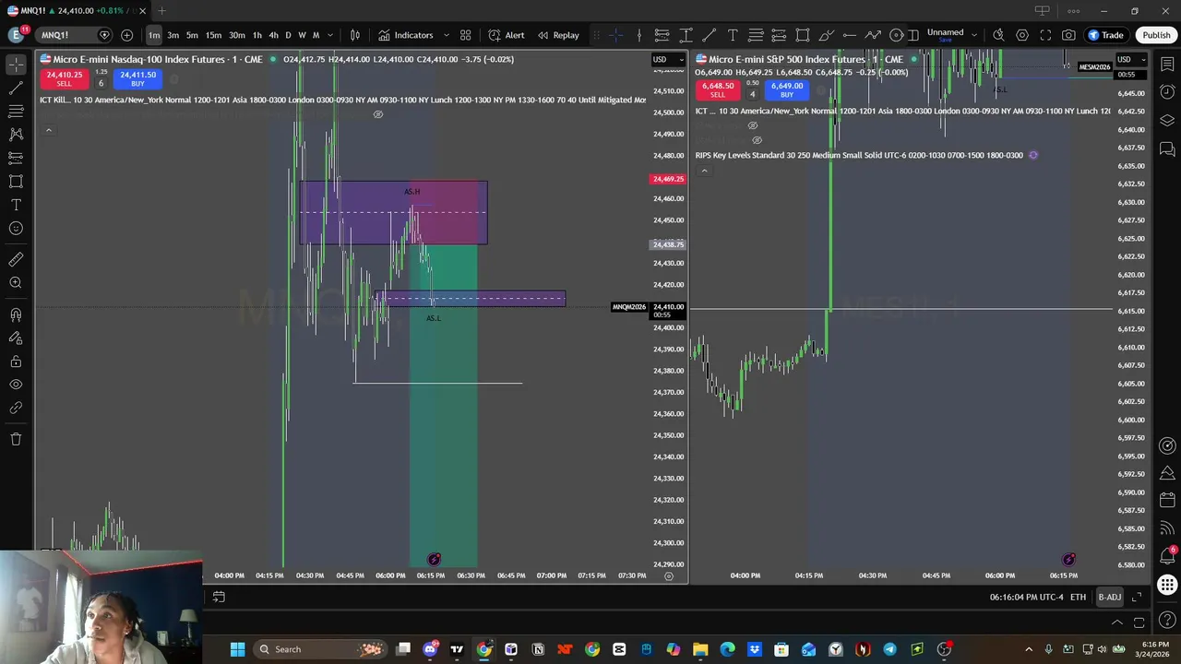This screenshot has height=664, width=1181.
Task: Open the Unnamed layout dropdown menu
Action: pyautogui.click(x=973, y=35)
